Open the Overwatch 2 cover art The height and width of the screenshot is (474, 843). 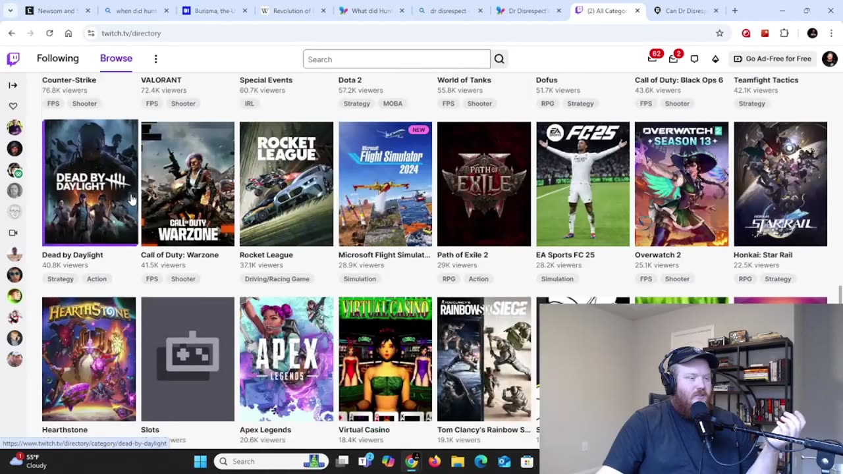coord(682,184)
